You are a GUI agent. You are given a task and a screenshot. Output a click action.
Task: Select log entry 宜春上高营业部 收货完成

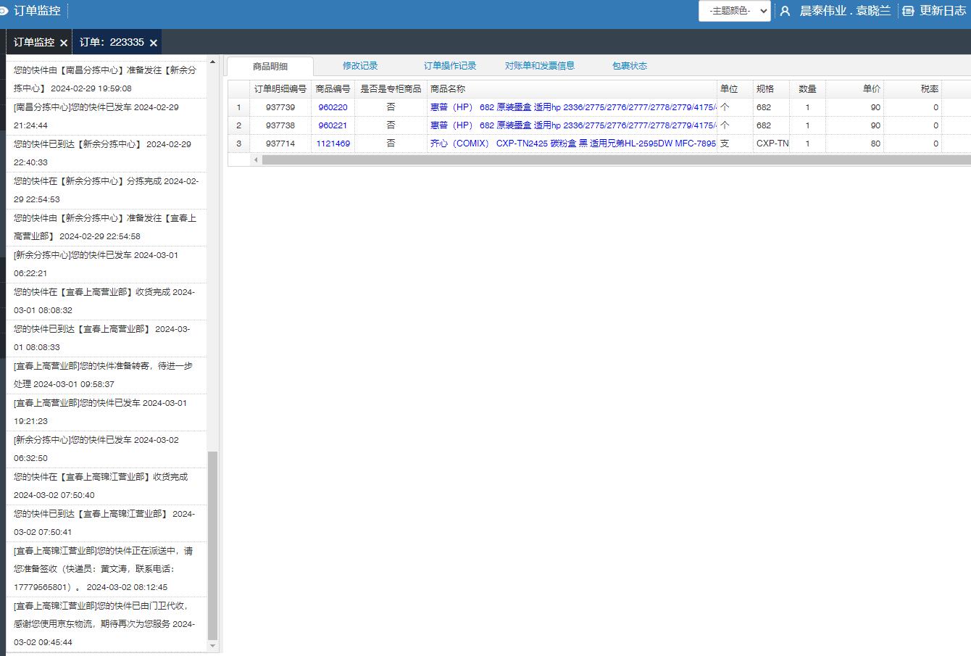(x=107, y=301)
